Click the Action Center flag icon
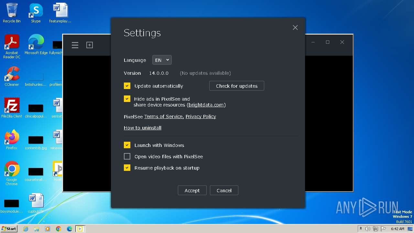 (383, 229)
